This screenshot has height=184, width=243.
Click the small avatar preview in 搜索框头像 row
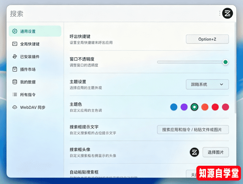tap(194, 152)
